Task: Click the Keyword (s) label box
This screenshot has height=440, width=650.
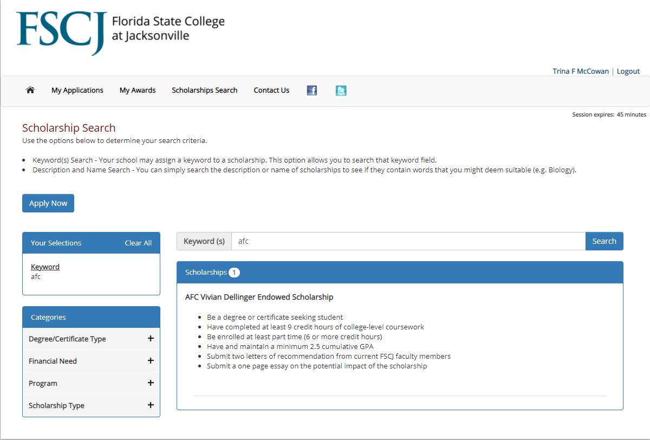Action: coord(204,241)
